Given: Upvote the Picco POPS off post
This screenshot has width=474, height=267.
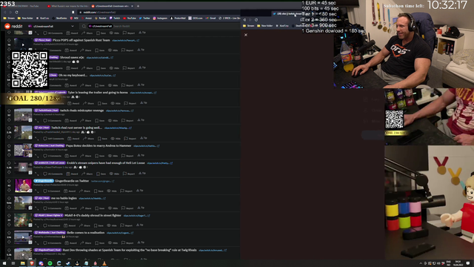Looking at the screenshot, I should (x=9, y=40).
